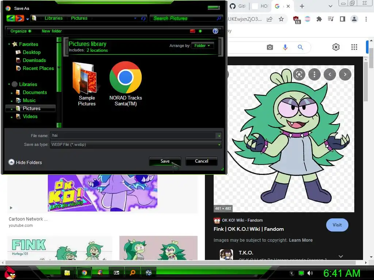Screen dimensions: 374x280
Task: Search by image camera icon
Action: click(270, 47)
